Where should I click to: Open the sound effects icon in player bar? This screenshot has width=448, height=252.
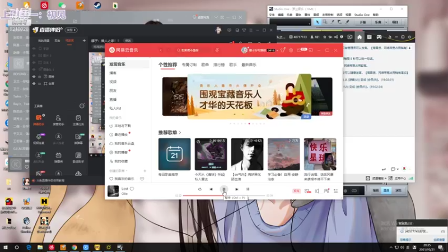307,191
